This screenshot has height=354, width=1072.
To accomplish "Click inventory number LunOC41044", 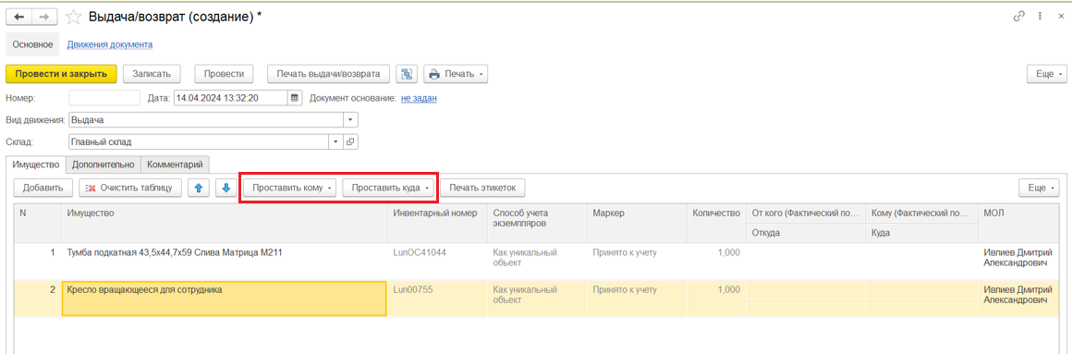I will click(x=420, y=253).
